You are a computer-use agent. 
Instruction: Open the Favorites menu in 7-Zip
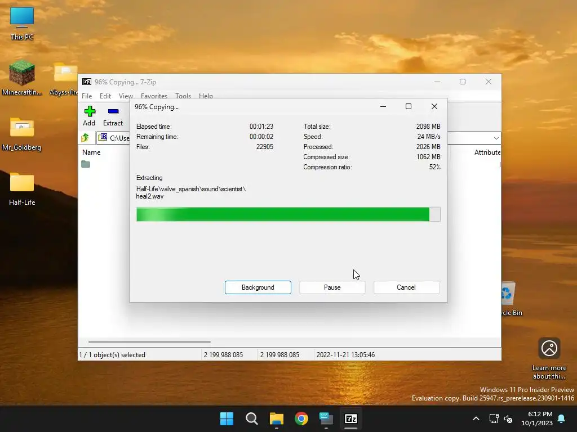[x=154, y=96]
